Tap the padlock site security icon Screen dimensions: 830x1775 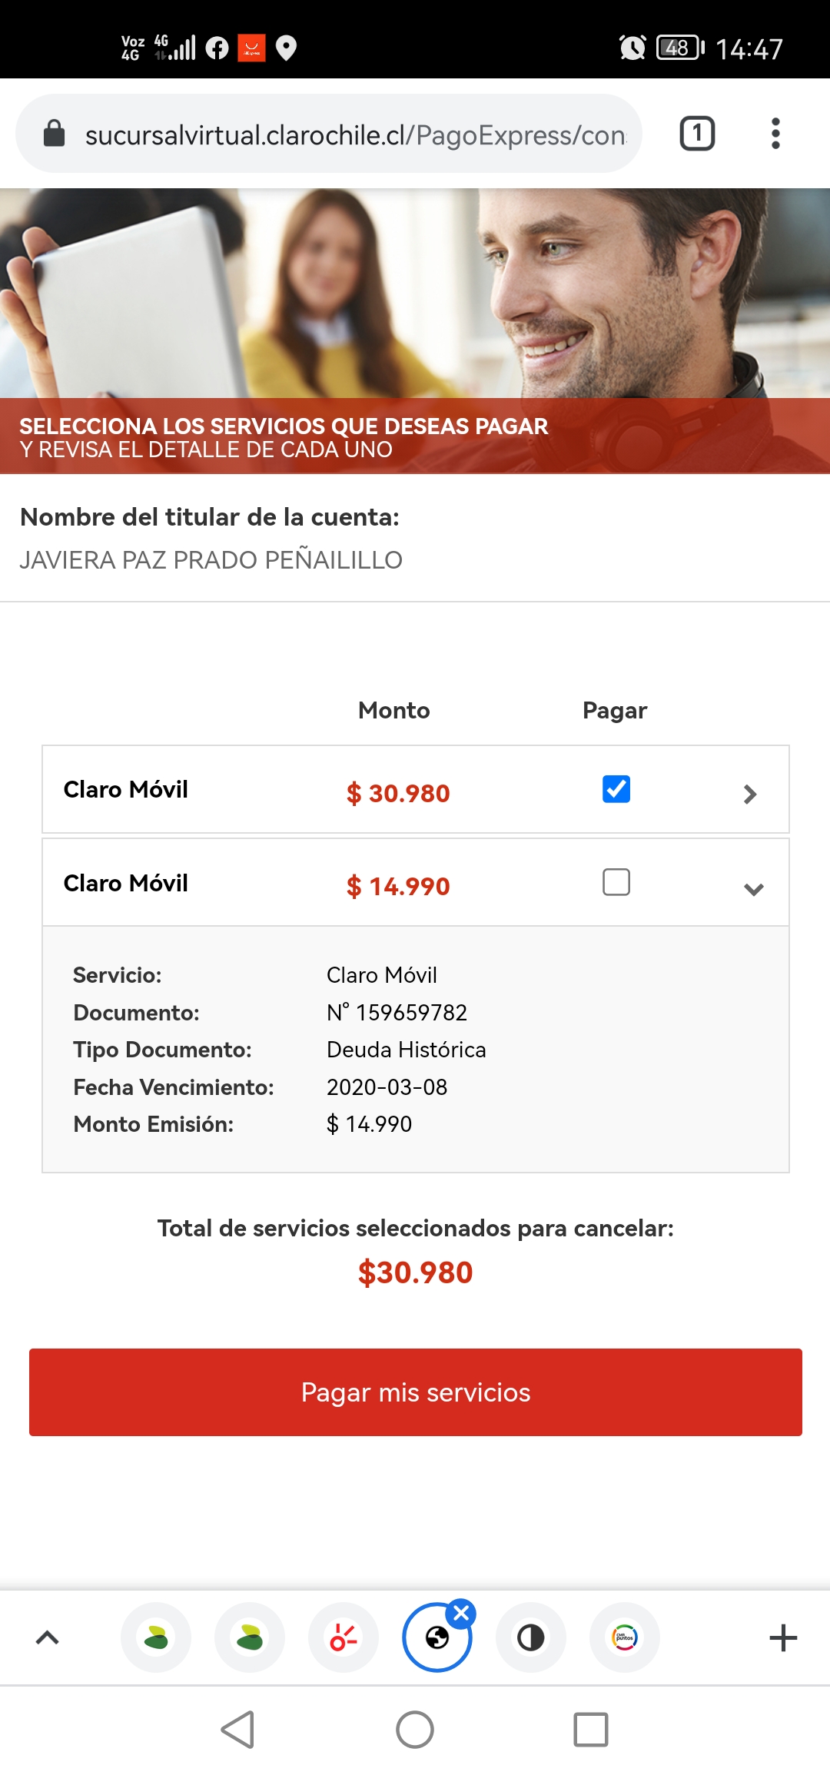[54, 133]
